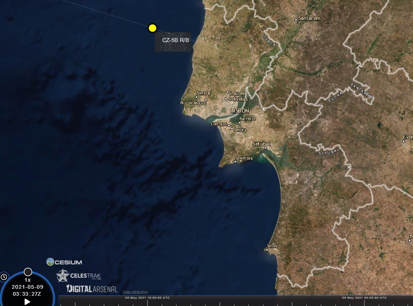Click the Sesimbra town label
The width and height of the screenshot is (413, 306).
pyautogui.click(x=245, y=158)
